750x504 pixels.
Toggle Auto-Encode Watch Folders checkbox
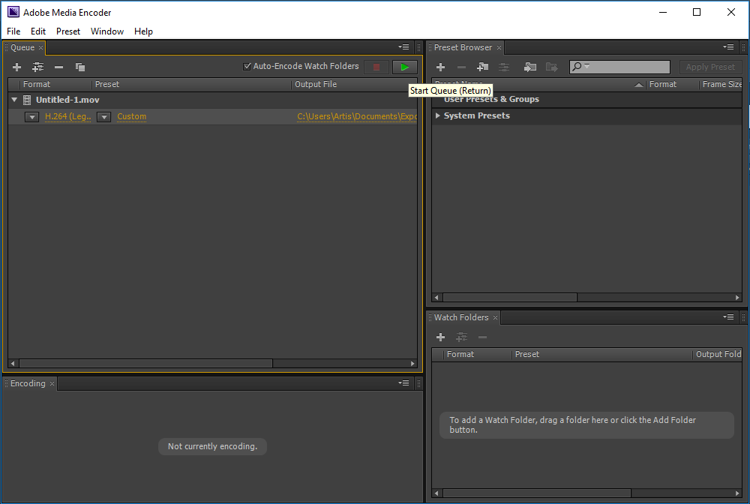pyautogui.click(x=247, y=67)
